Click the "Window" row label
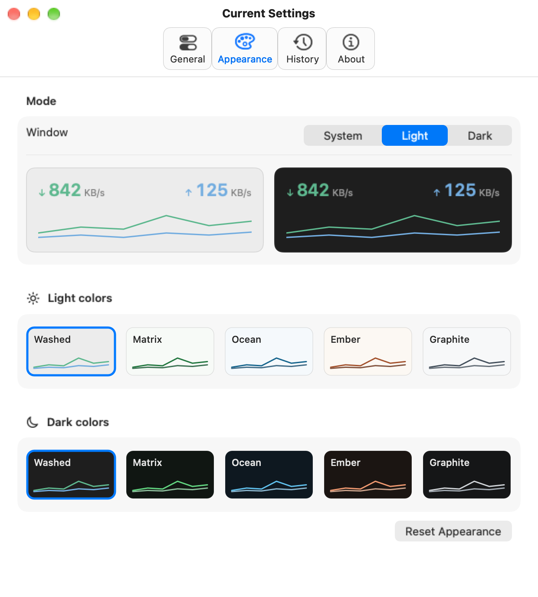Image resolution: width=538 pixels, height=597 pixels. [47, 132]
